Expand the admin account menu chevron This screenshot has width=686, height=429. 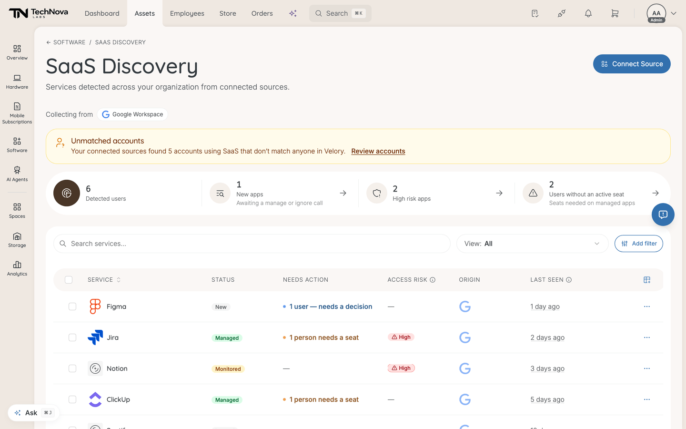click(674, 13)
